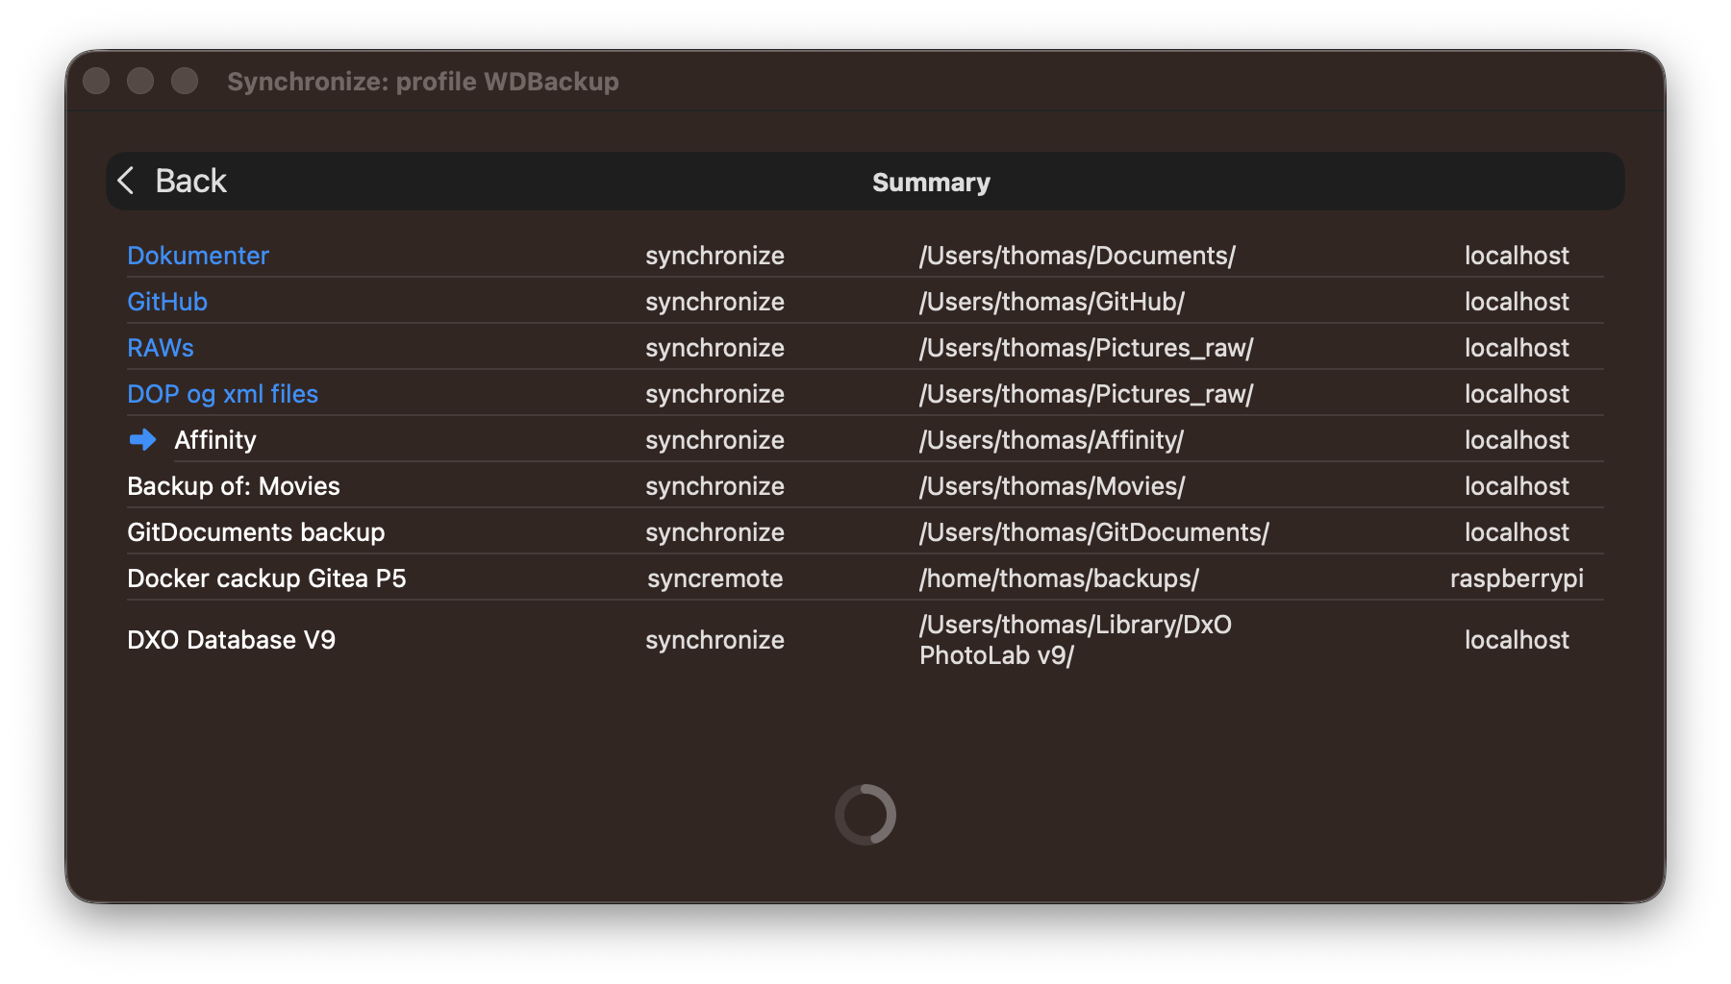Choose the DOP og xml files task

[x=222, y=394]
